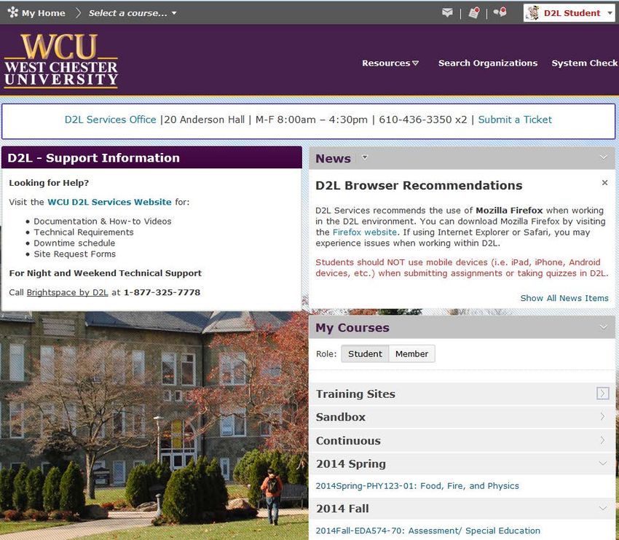Expand the Continuous section
The height and width of the screenshot is (540, 619).
602,440
